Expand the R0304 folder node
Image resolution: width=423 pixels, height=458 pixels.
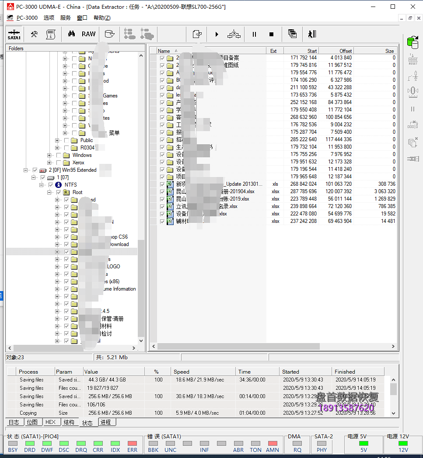pos(57,148)
